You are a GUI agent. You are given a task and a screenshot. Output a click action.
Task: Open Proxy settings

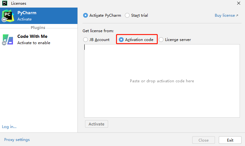click(17, 140)
